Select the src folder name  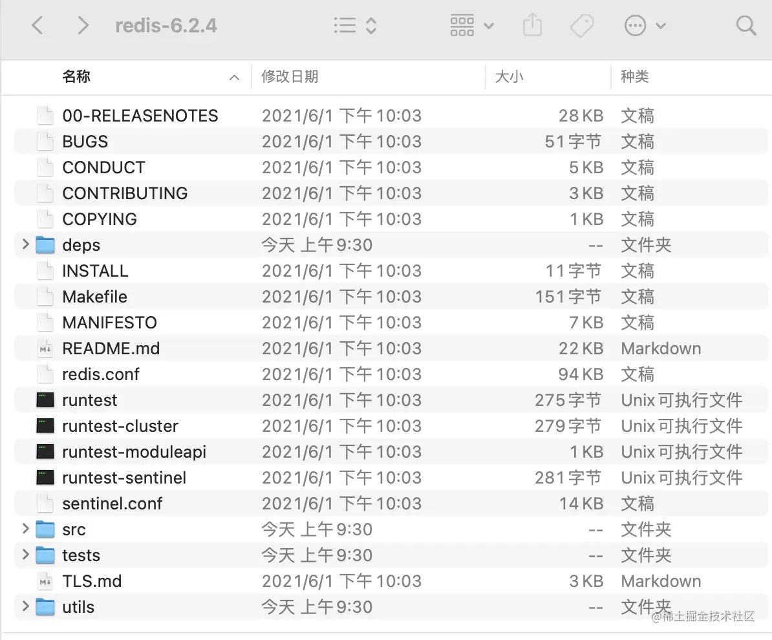pyautogui.click(x=74, y=529)
